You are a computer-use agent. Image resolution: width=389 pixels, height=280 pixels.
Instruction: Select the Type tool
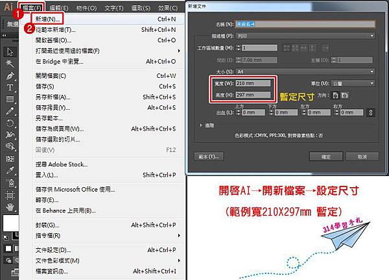[x=10, y=88]
